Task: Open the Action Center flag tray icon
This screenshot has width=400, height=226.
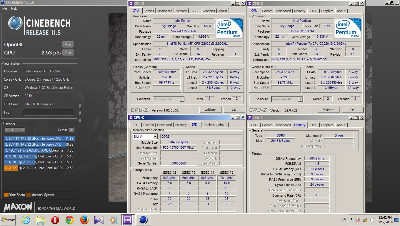Action: coord(358,220)
